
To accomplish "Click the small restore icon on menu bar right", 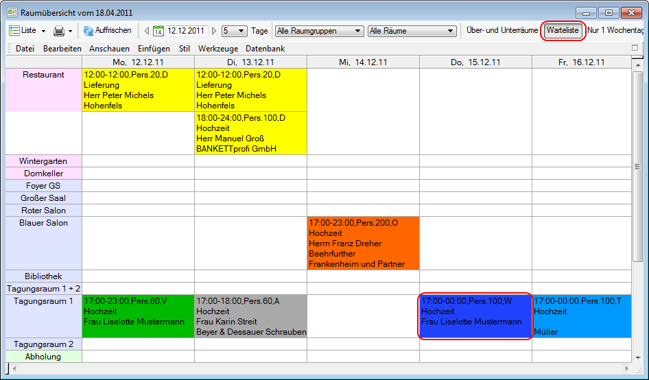I will click(x=635, y=48).
